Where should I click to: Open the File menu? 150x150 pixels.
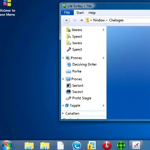tap(67, 13)
